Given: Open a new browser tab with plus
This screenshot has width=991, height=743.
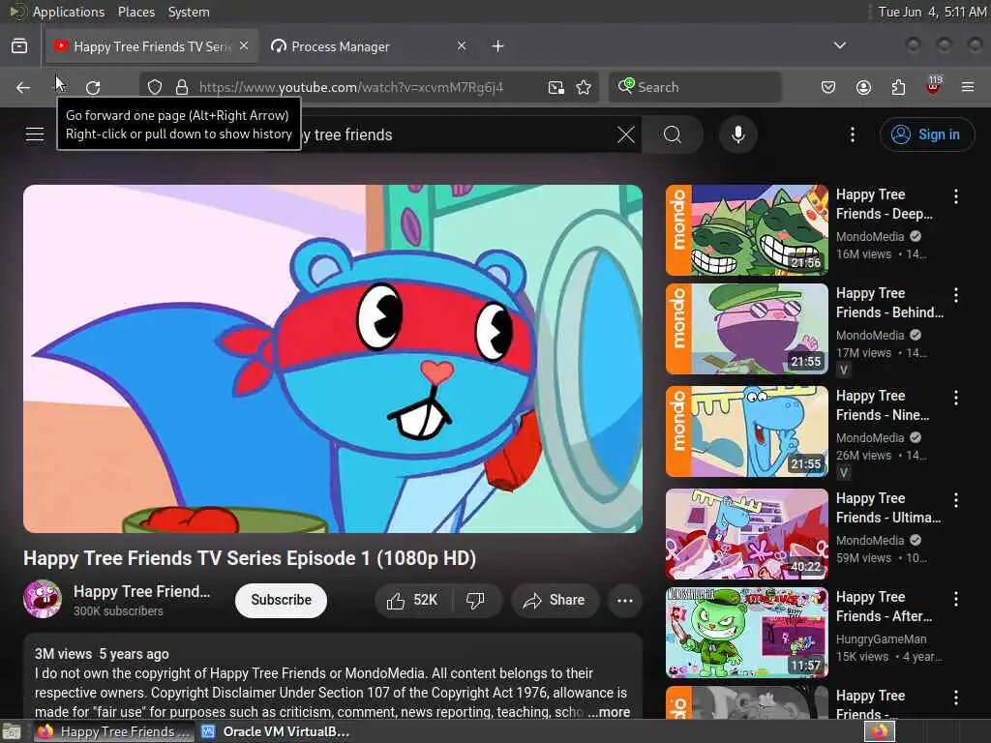Looking at the screenshot, I should click(x=498, y=46).
